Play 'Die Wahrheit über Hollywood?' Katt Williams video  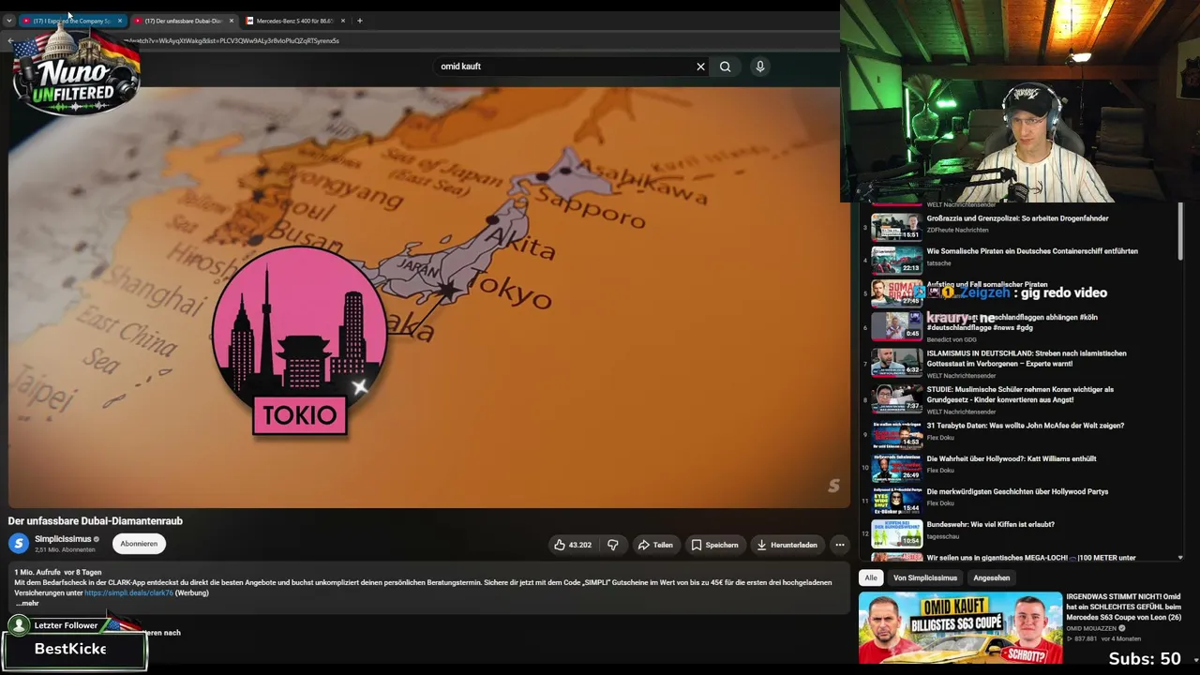1011,458
